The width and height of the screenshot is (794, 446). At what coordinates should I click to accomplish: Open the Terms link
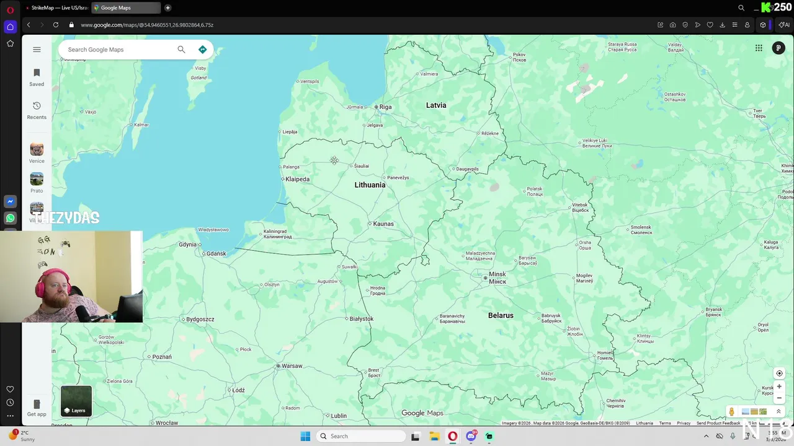665,423
